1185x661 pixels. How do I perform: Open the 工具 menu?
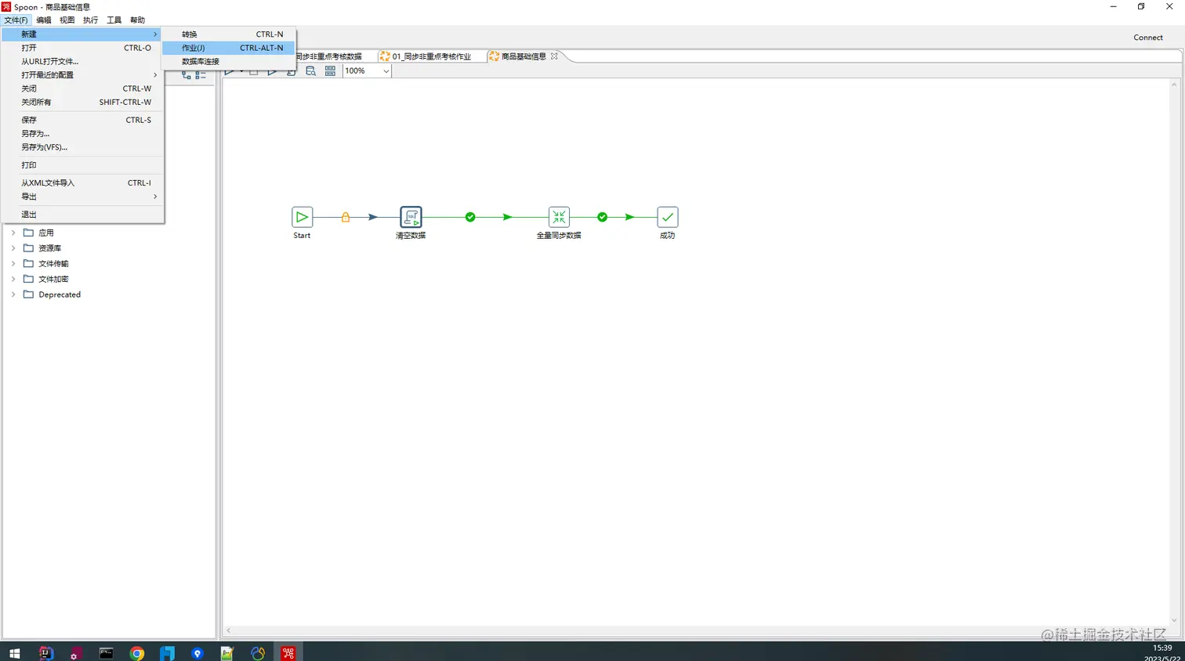coord(114,20)
